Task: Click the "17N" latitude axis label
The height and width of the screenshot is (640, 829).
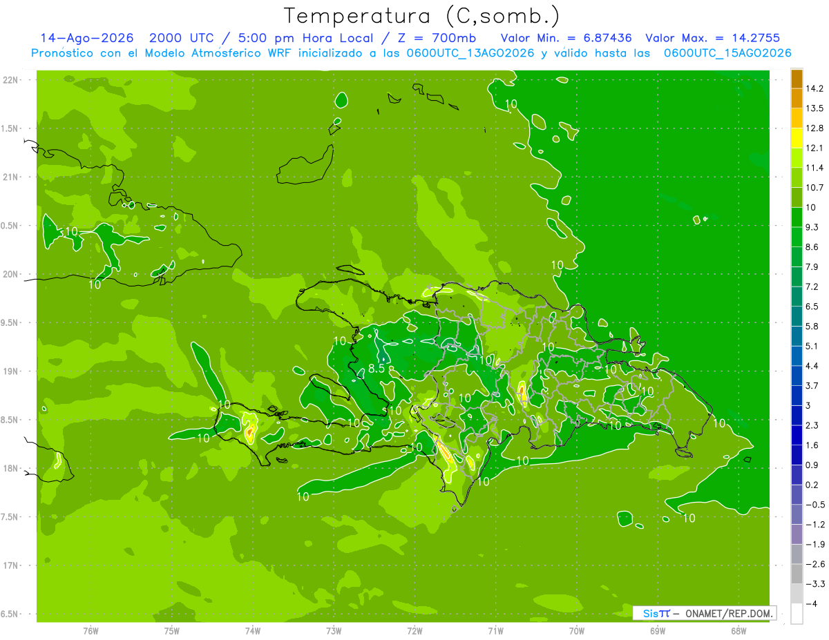Action: tap(12, 565)
